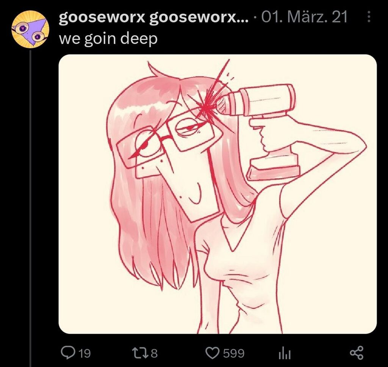Select the tweet text "we goin deep"
This screenshot has height=367, width=388.
coord(108,39)
